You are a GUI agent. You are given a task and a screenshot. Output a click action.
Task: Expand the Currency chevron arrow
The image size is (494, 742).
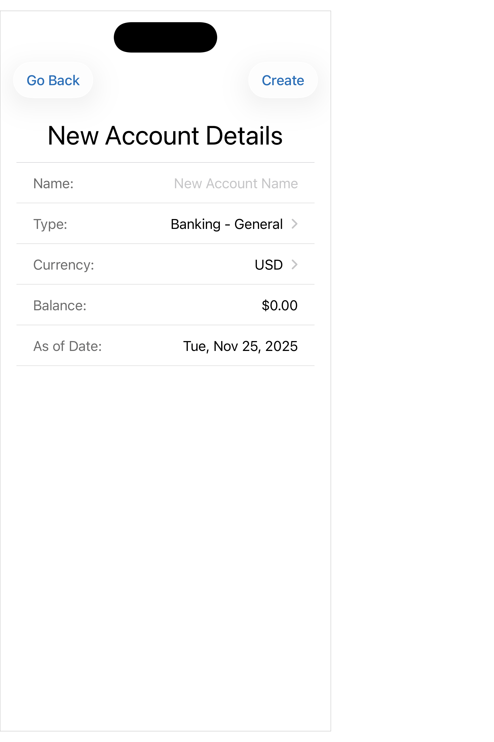tap(294, 264)
